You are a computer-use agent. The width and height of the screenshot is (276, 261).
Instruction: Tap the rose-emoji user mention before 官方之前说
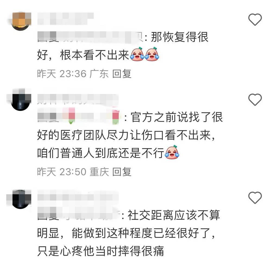click(x=79, y=117)
